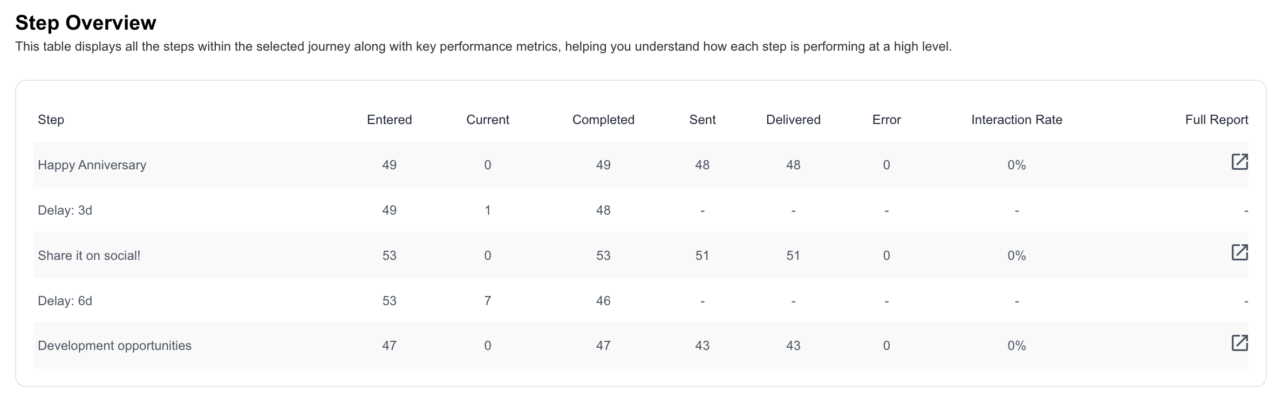This screenshot has width=1282, height=399.
Task: Select the Sent column header
Action: click(x=702, y=120)
